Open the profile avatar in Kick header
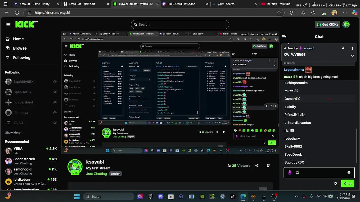This screenshot has width=360, height=202. (346, 24)
